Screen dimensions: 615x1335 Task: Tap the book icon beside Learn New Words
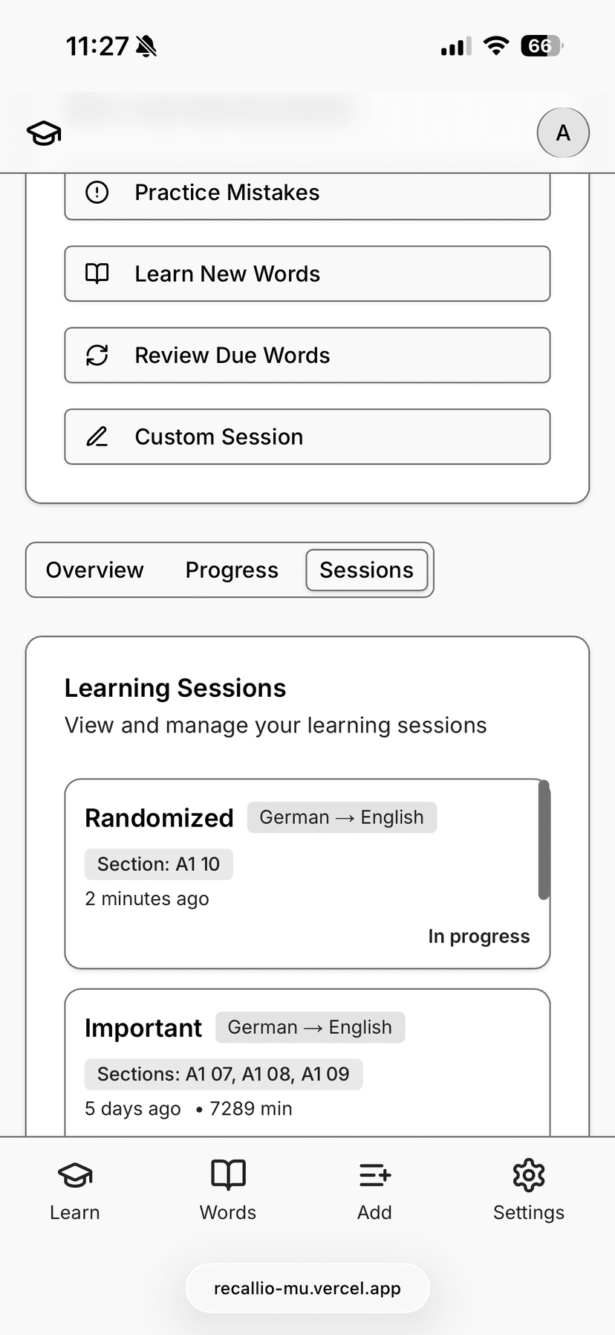click(x=97, y=274)
